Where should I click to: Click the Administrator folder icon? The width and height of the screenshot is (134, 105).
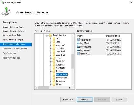tap(50, 35)
